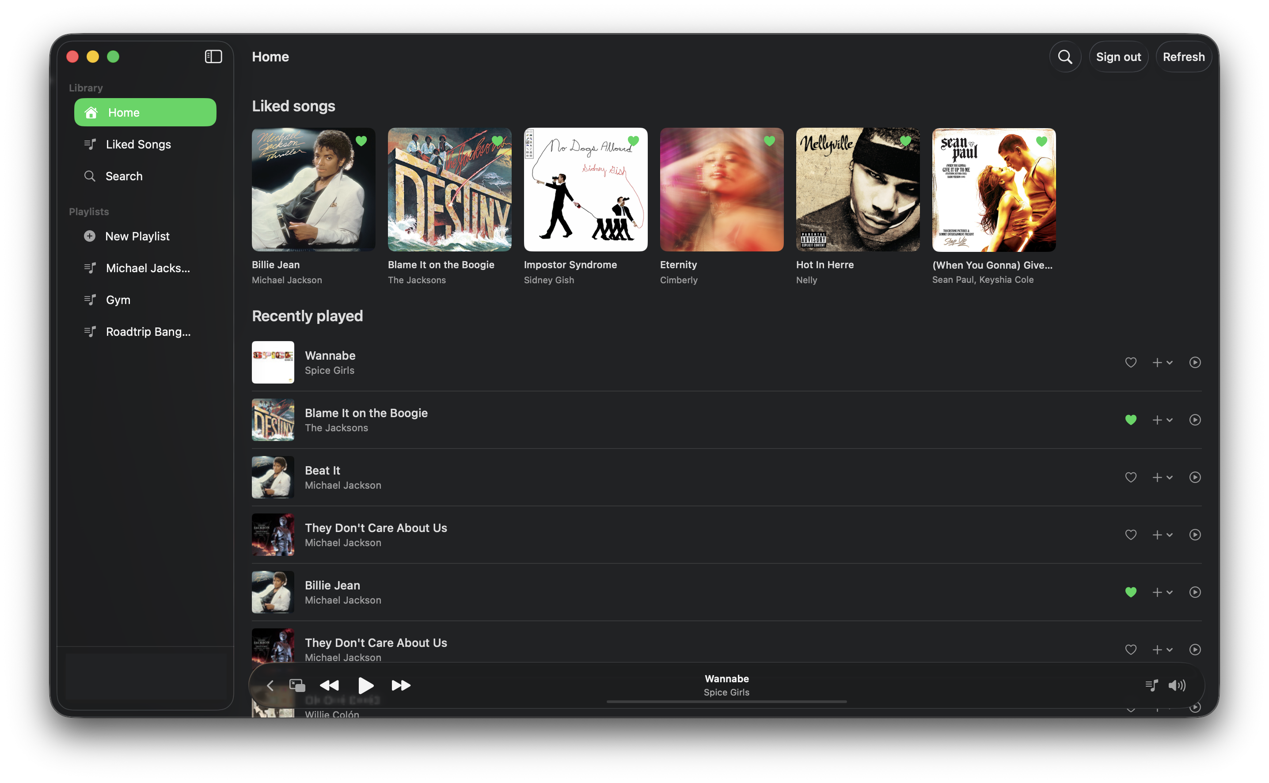Like Wannabe with its heart icon
Image resolution: width=1269 pixels, height=783 pixels.
tap(1130, 362)
